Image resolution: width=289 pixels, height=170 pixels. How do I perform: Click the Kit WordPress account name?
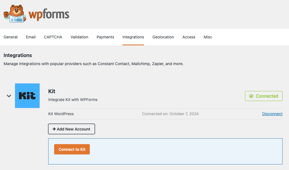61,114
